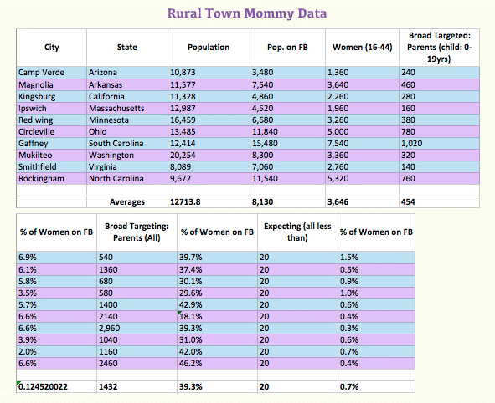Click the 1,020 broad targeted parents cell
495x403 pixels.
(x=439, y=143)
